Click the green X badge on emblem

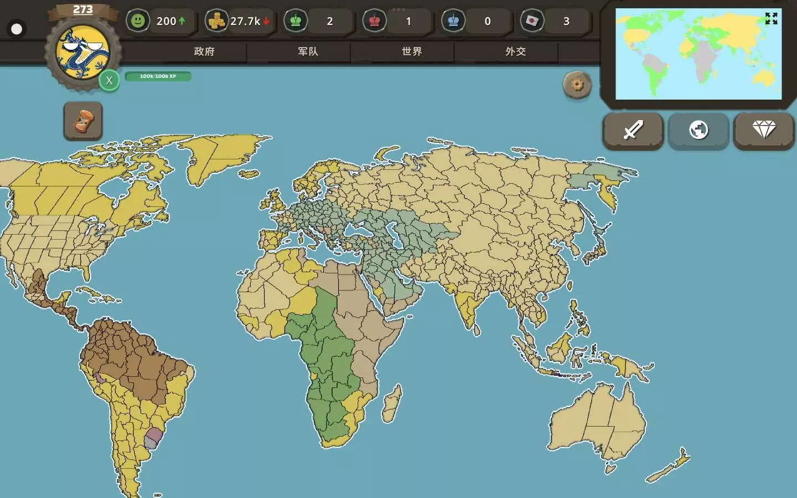pos(109,81)
